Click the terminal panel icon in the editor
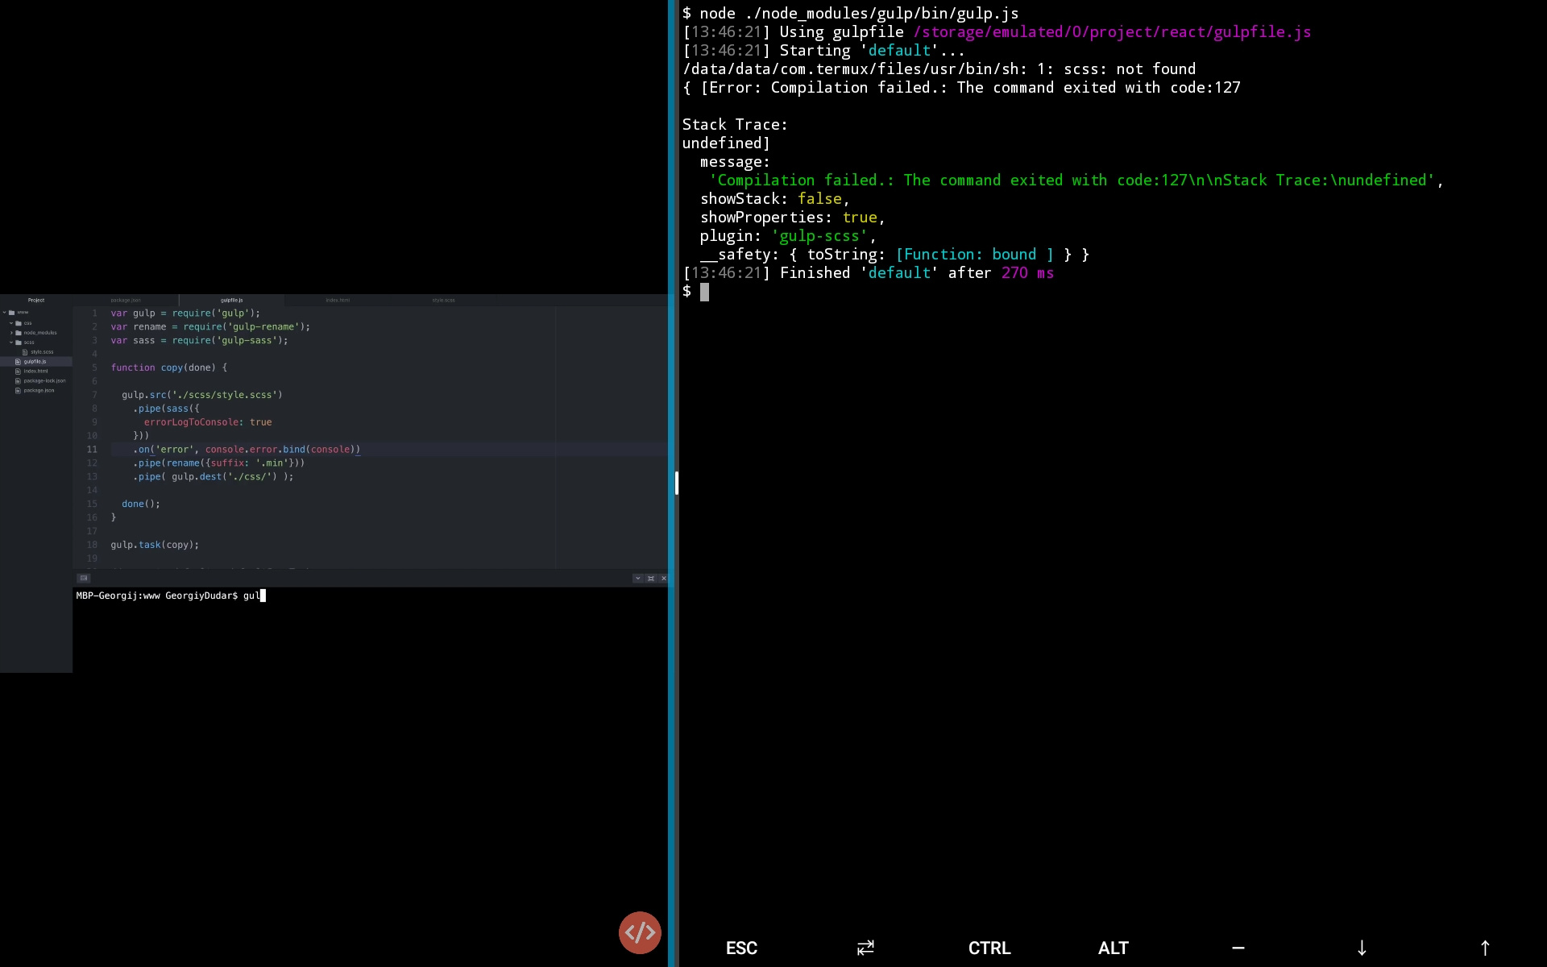This screenshot has width=1547, height=967. point(83,578)
